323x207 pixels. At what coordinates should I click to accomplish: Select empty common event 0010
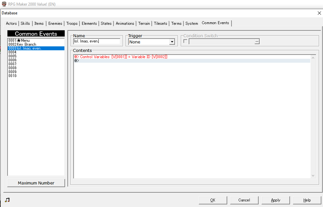[36, 76]
